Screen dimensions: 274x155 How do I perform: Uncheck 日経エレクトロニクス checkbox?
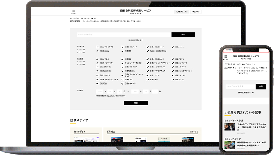pos(148,67)
